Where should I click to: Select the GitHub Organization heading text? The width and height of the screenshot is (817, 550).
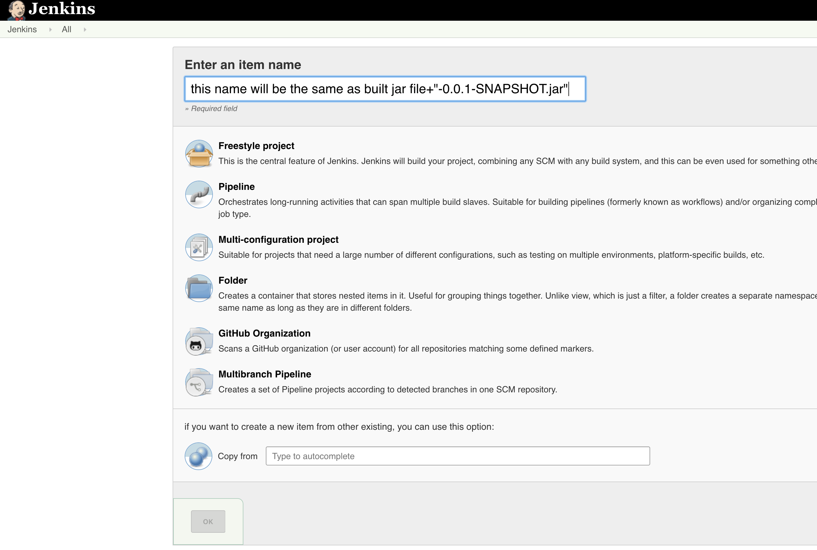click(264, 333)
